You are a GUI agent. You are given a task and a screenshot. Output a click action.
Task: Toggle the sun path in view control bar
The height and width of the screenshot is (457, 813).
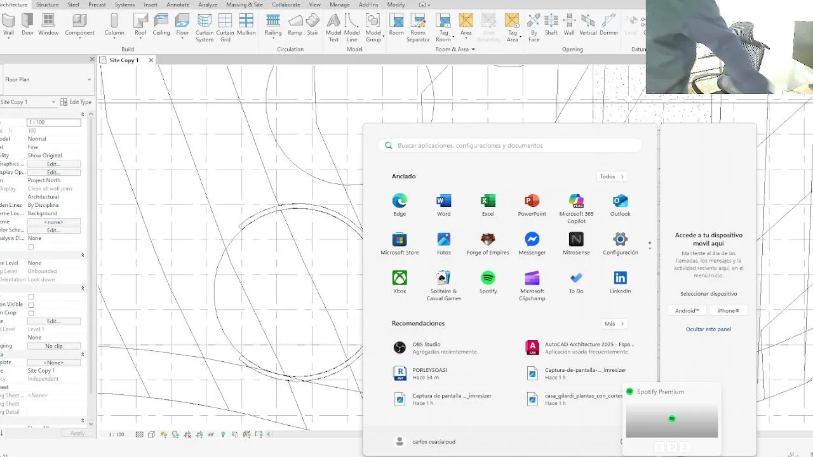(x=164, y=434)
